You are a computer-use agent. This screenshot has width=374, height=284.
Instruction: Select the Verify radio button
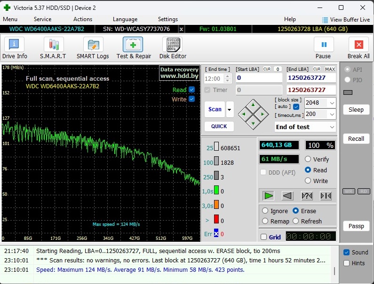308,159
